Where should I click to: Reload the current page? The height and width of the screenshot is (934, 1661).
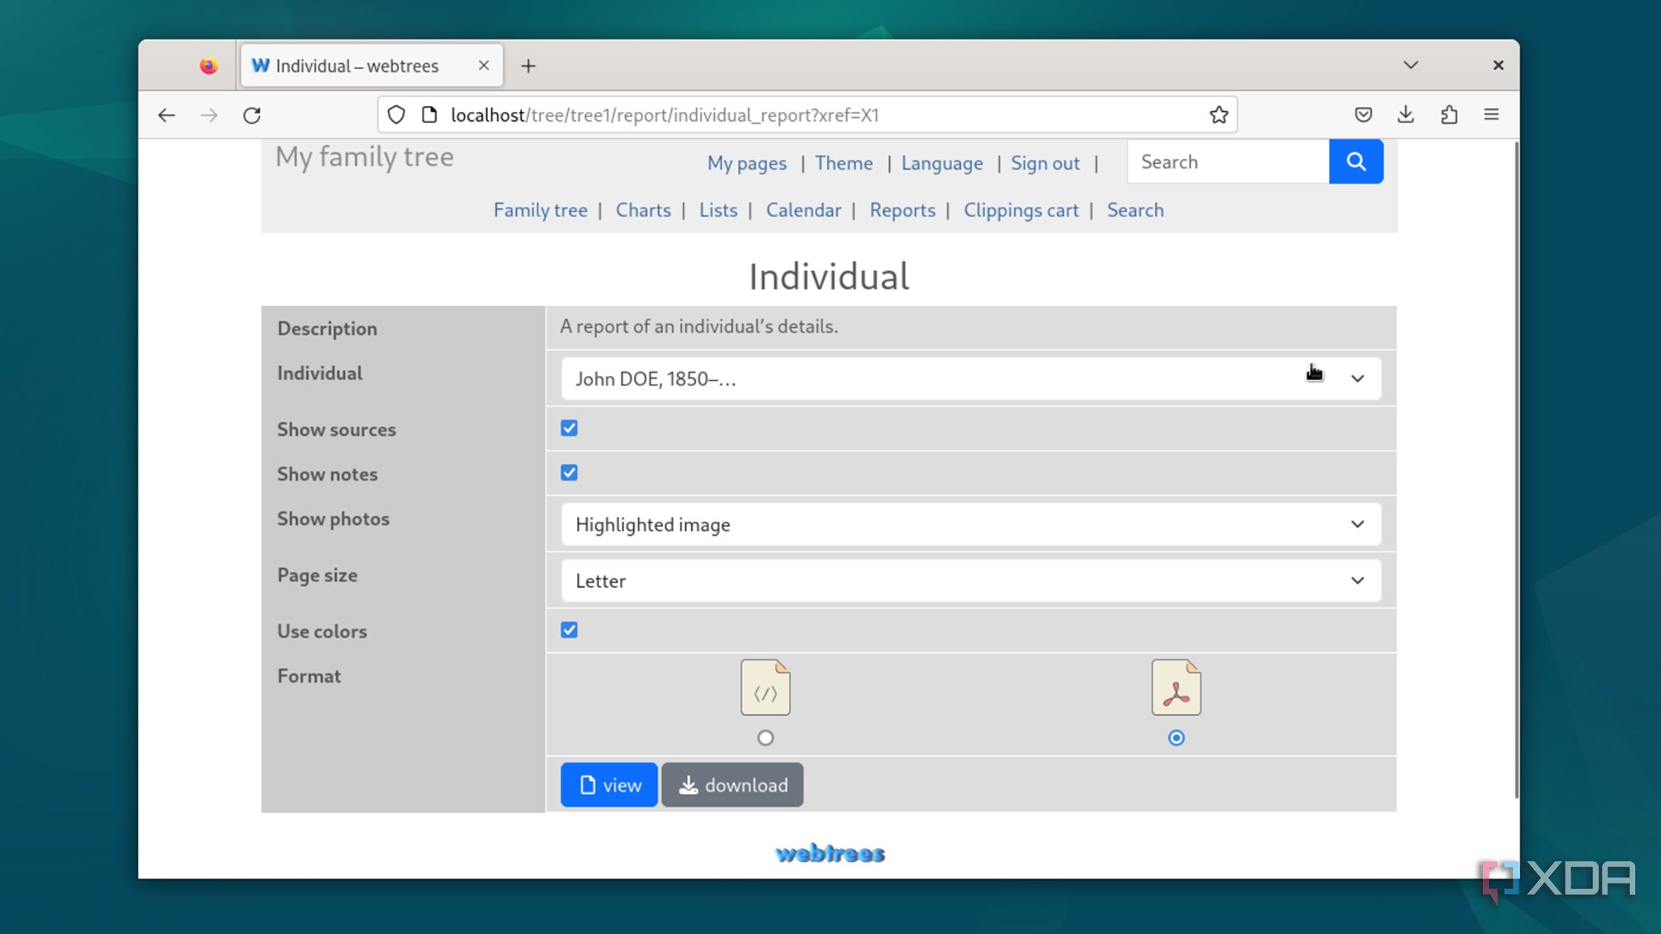coord(252,115)
